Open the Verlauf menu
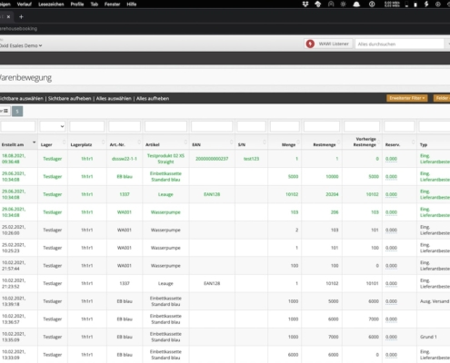 (x=25, y=5)
